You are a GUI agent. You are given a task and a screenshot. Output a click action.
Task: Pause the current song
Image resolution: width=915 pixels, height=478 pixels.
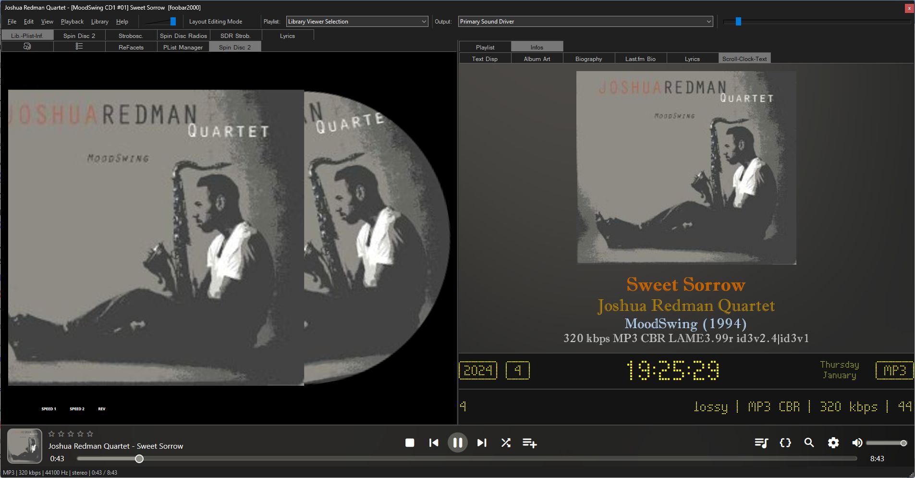pyautogui.click(x=458, y=442)
